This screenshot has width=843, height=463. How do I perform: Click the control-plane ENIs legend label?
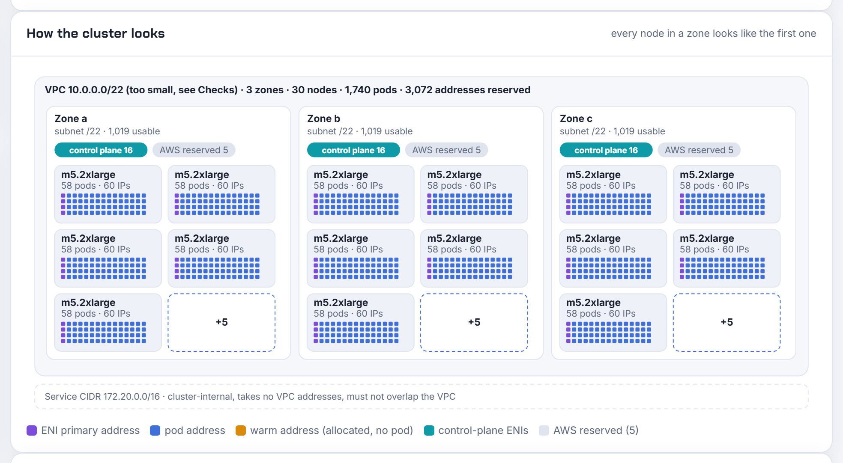pos(483,430)
